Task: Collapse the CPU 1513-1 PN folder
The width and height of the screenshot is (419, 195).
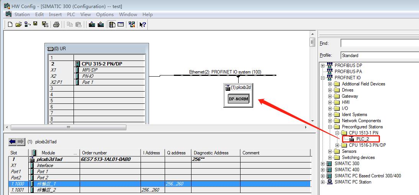Action: point(337,133)
